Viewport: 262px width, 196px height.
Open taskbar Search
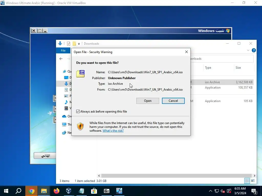click(18, 191)
